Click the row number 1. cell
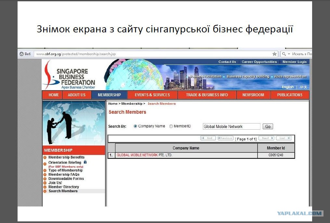The image size is (330, 223). pos(111,155)
